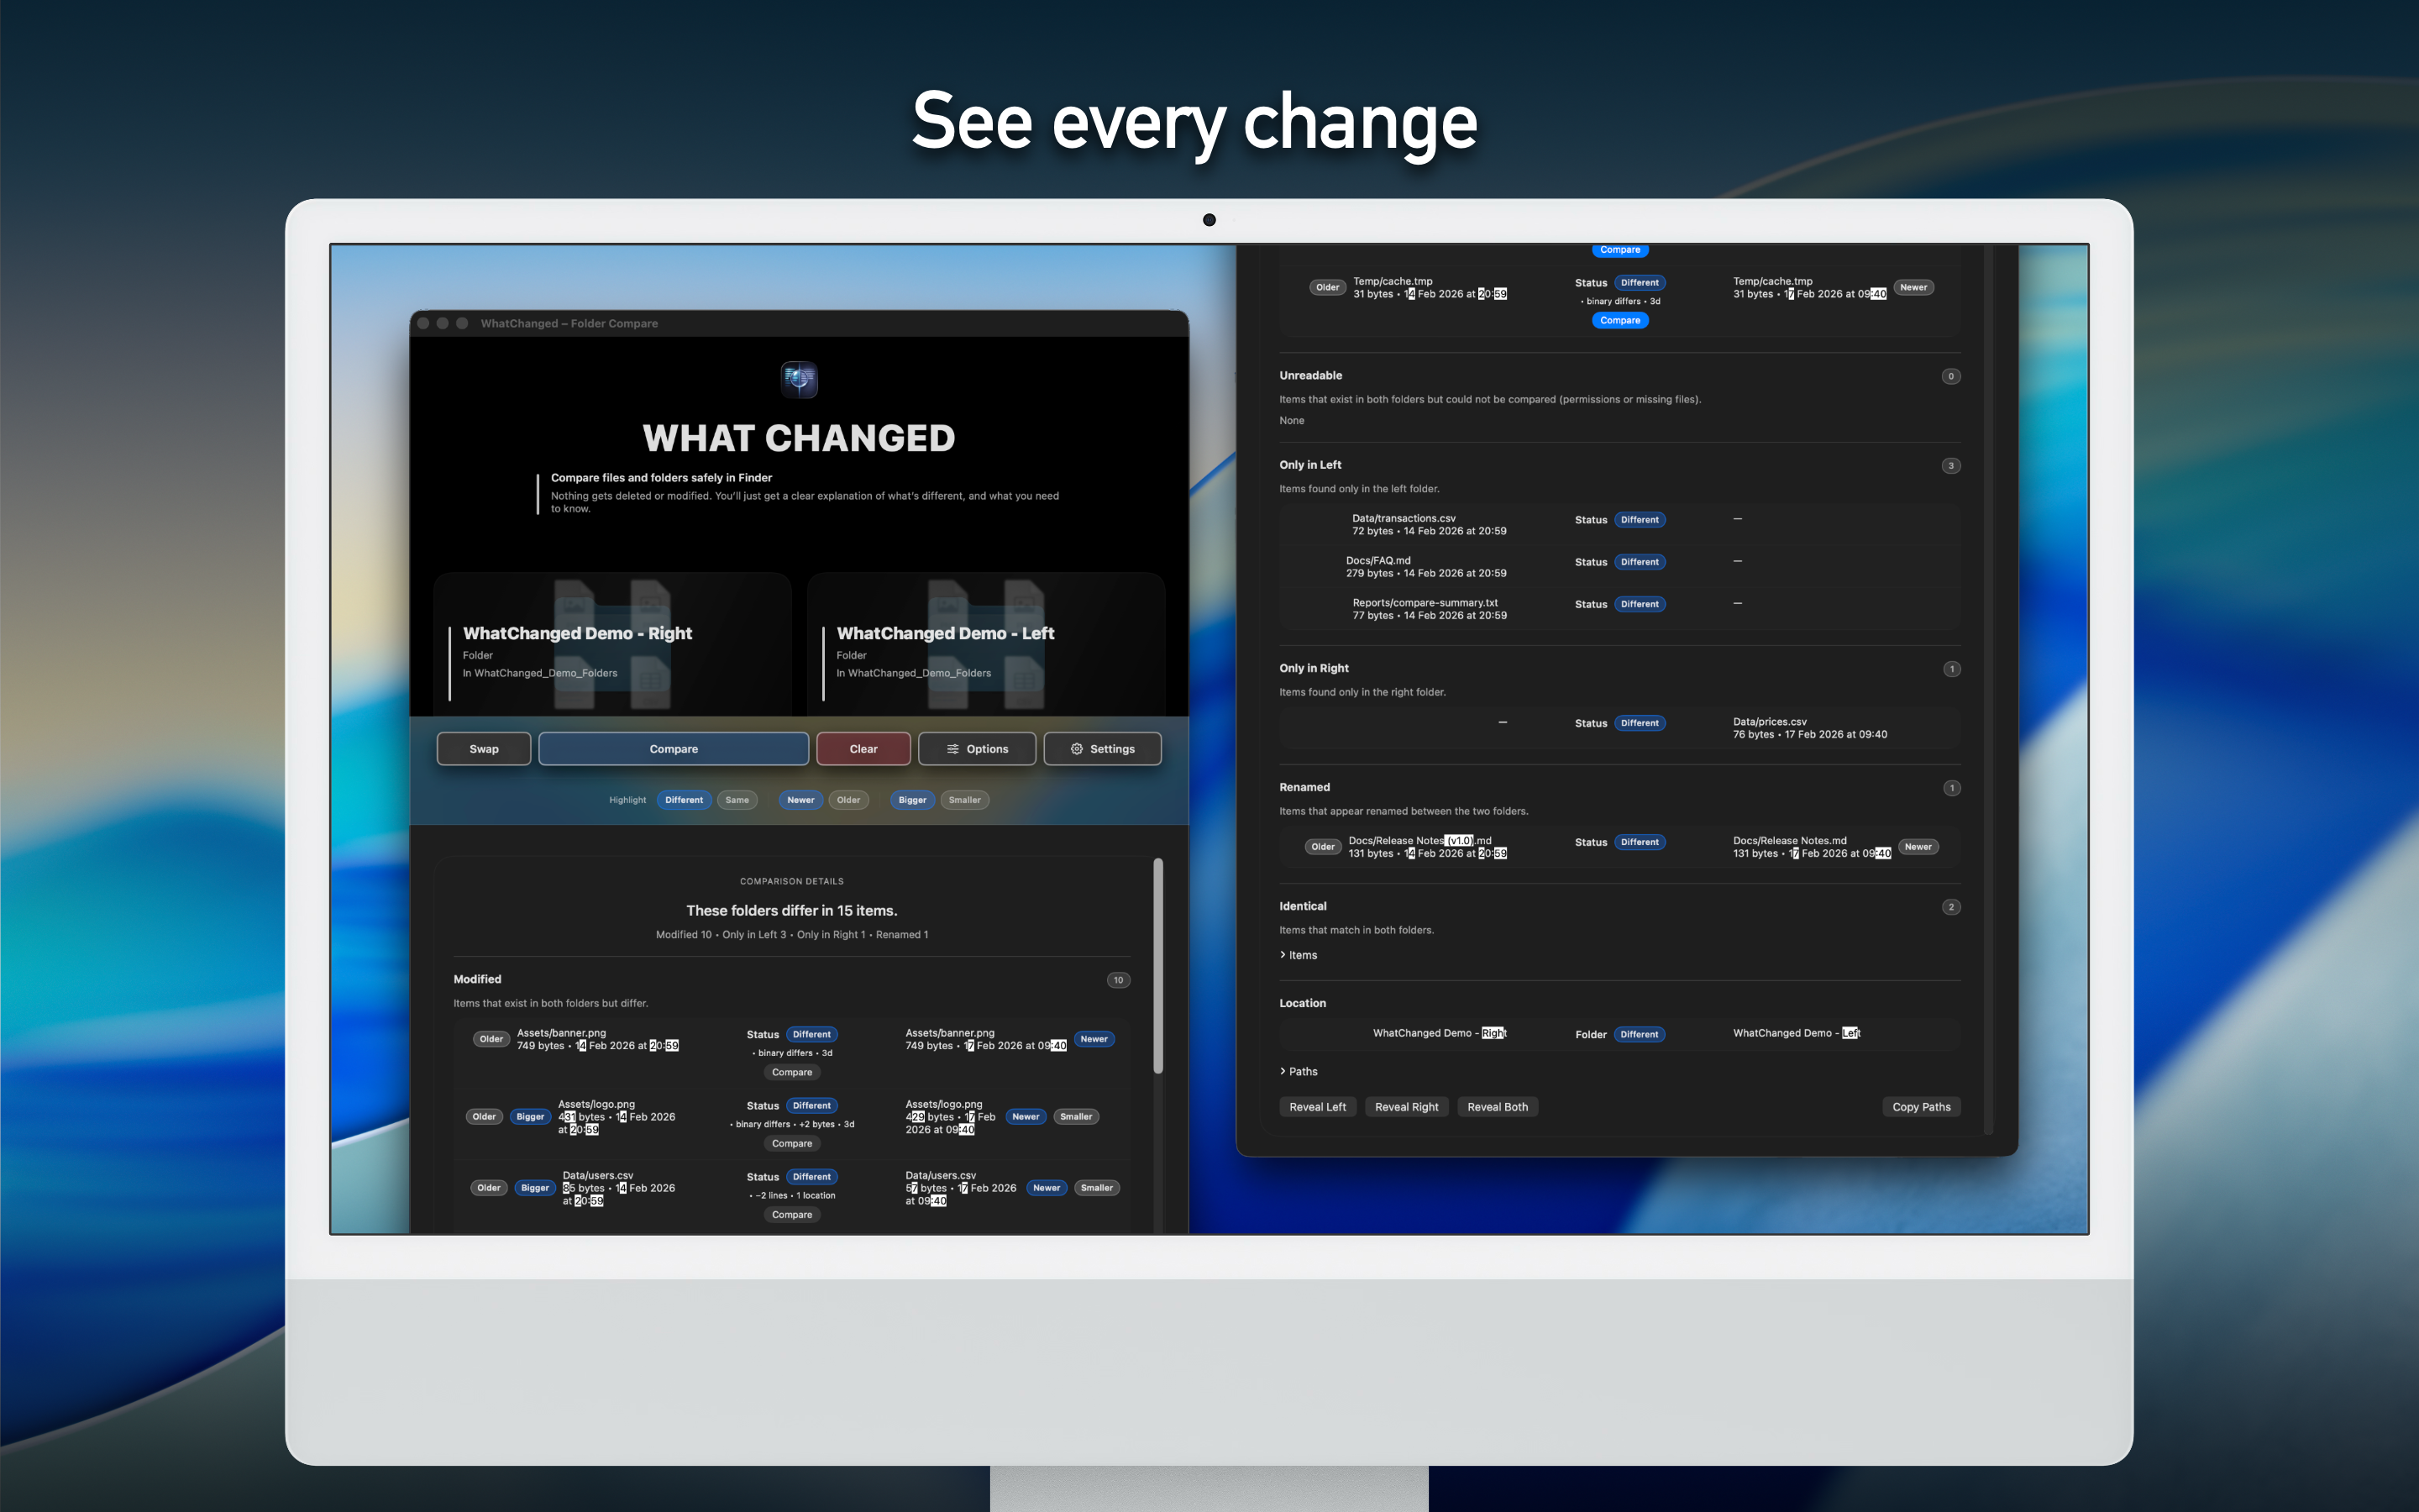Click the right detail panel scrollbar
Screen dimensions: 2419x1512
coord(1988,690)
